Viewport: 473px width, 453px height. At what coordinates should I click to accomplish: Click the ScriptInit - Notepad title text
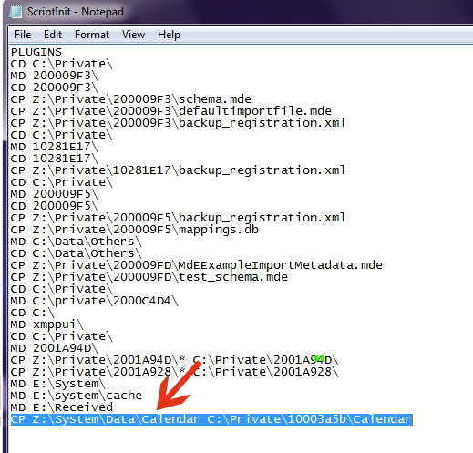(76, 12)
